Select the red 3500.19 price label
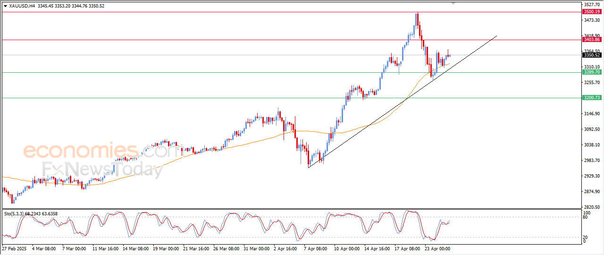The image size is (604, 255). tap(592, 12)
